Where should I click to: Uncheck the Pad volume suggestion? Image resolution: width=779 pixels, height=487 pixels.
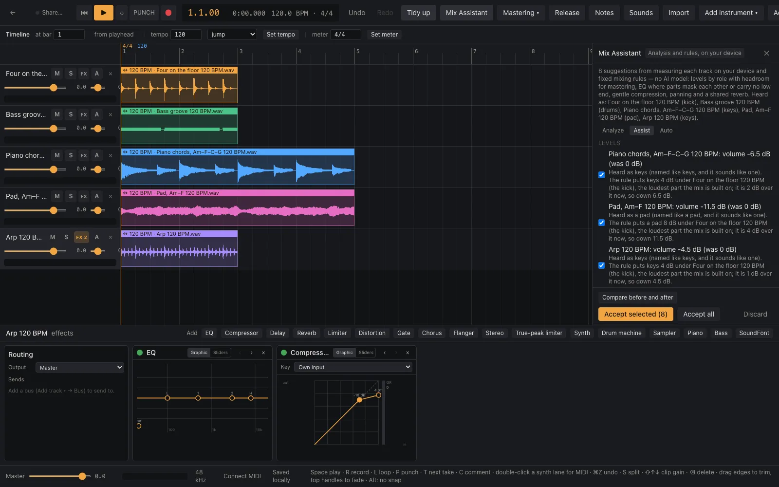[x=602, y=223]
